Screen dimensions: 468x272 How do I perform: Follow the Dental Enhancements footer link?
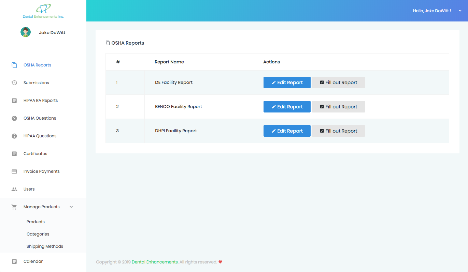tap(155, 262)
